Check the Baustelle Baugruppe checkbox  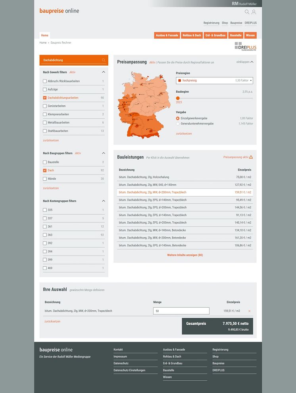click(45, 162)
